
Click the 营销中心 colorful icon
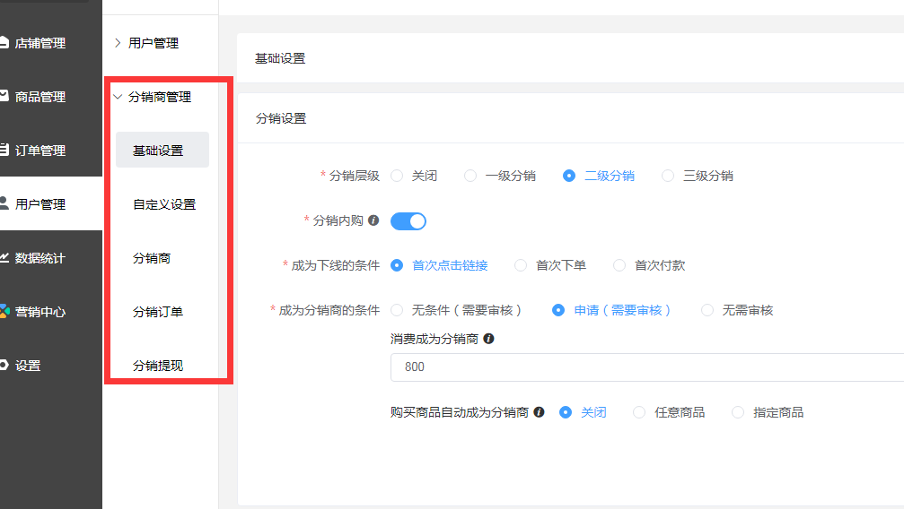[x=4, y=311]
